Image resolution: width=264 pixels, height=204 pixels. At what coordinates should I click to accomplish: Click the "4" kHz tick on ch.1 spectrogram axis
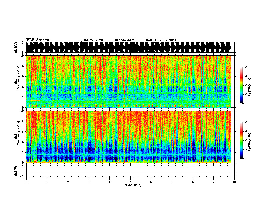click(23, 87)
